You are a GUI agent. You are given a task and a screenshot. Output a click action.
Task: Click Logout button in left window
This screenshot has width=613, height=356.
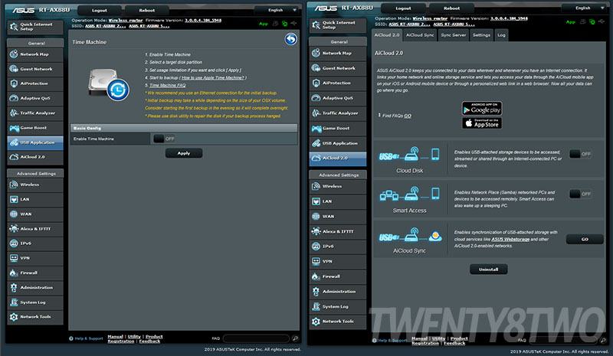pyautogui.click(x=100, y=10)
